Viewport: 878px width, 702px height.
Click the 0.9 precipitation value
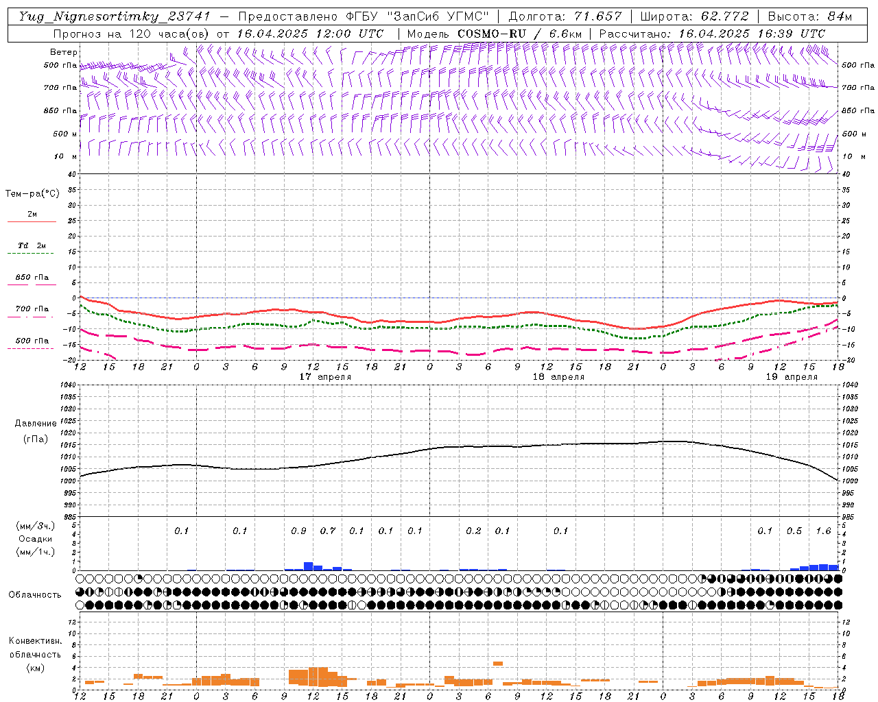pos(298,531)
